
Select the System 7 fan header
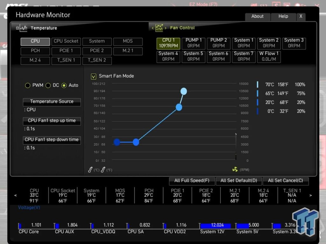pos(244,57)
